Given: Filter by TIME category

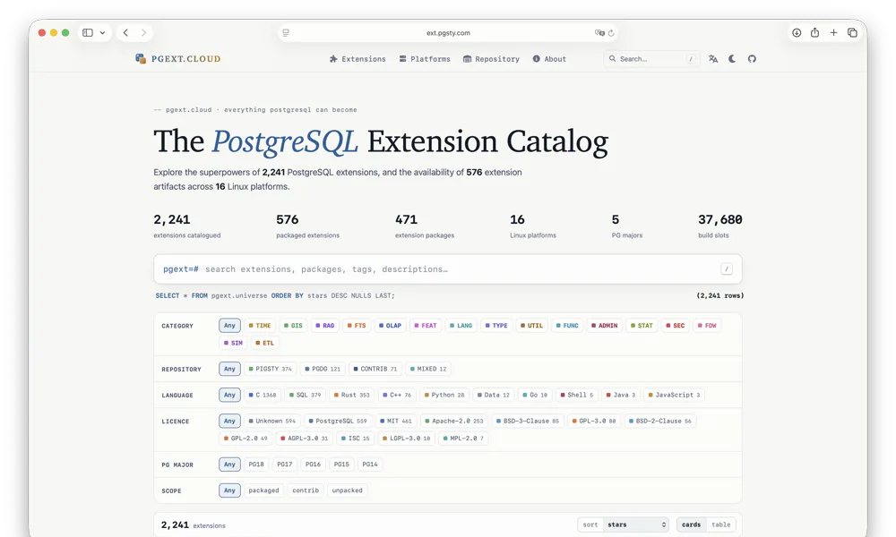Looking at the screenshot, I should 260,325.
